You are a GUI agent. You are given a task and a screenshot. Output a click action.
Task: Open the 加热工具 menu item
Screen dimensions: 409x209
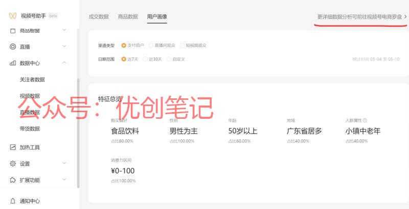click(30, 148)
